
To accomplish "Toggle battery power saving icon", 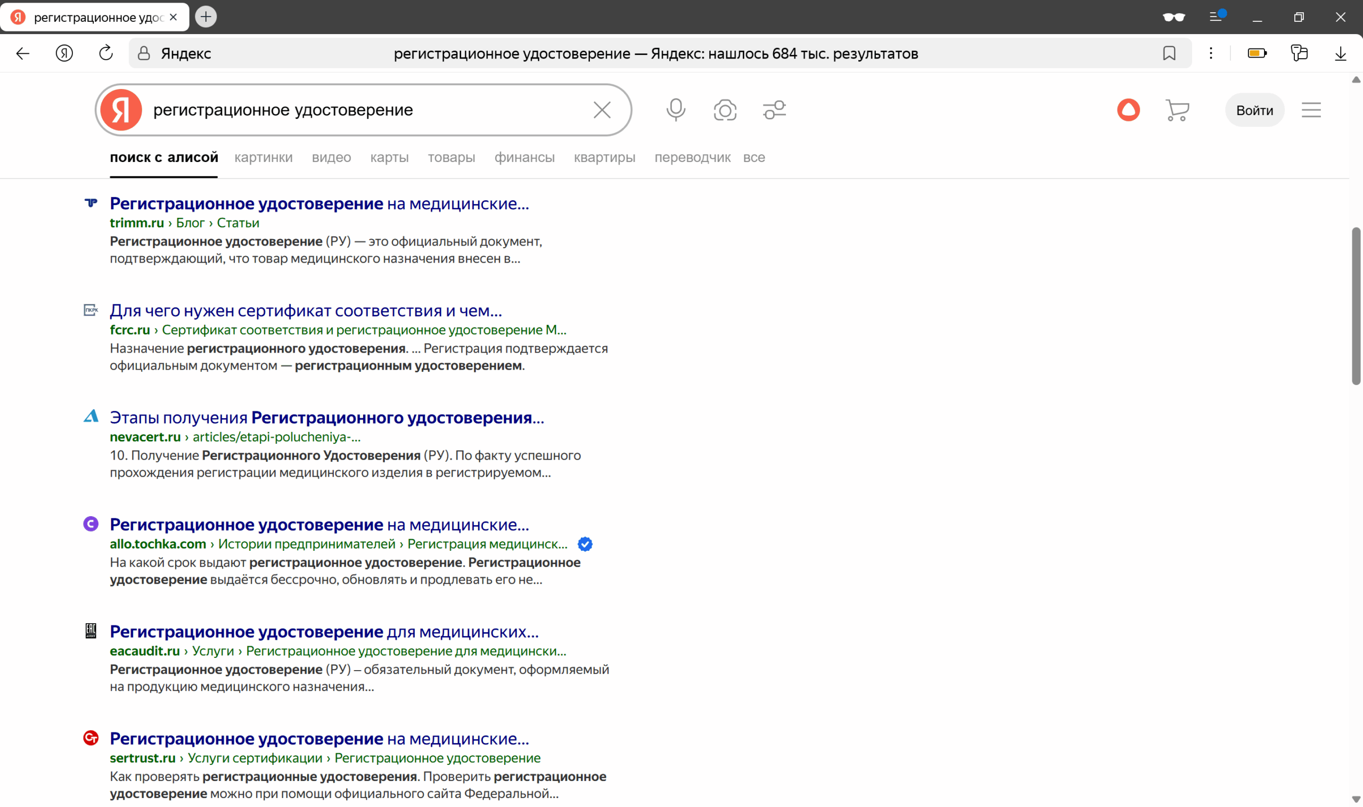I will click(x=1257, y=53).
